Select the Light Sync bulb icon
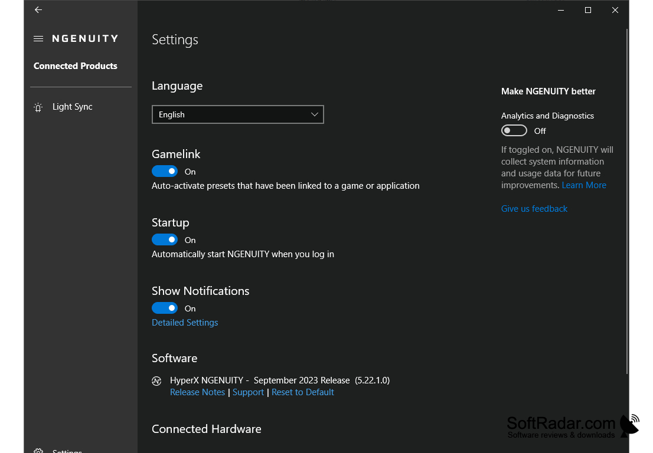 point(38,107)
